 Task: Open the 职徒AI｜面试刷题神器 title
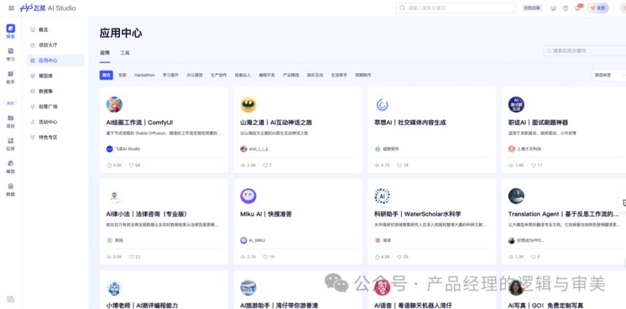click(x=538, y=123)
